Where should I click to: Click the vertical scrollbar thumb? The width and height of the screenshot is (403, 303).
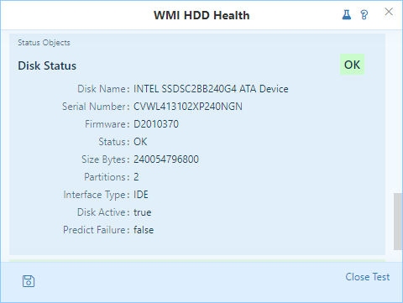point(398,221)
